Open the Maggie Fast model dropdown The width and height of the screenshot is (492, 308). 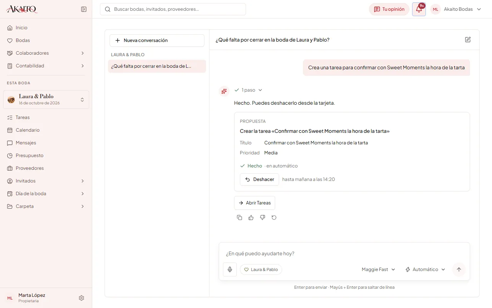click(379, 269)
